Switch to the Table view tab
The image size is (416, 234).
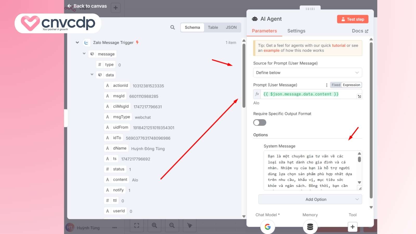(213, 27)
